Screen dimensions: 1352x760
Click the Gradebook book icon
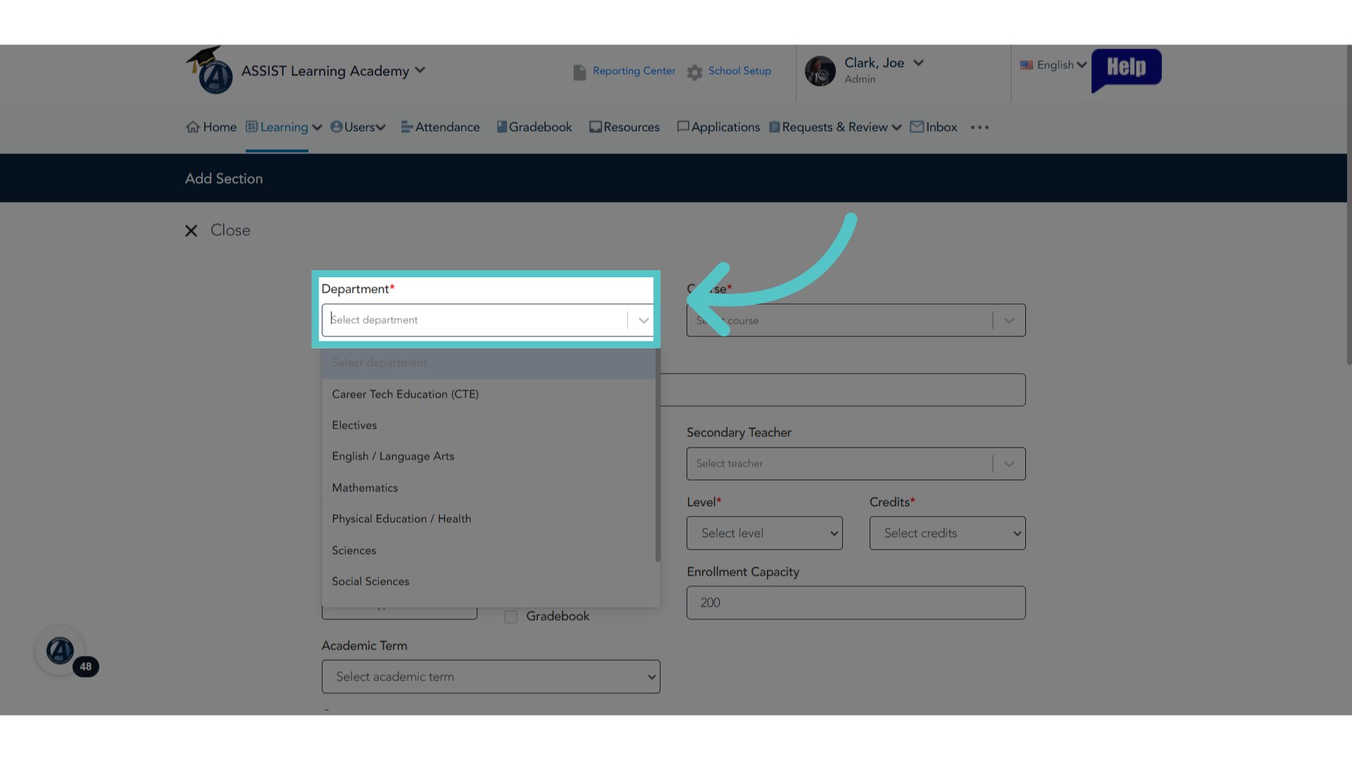(x=502, y=127)
